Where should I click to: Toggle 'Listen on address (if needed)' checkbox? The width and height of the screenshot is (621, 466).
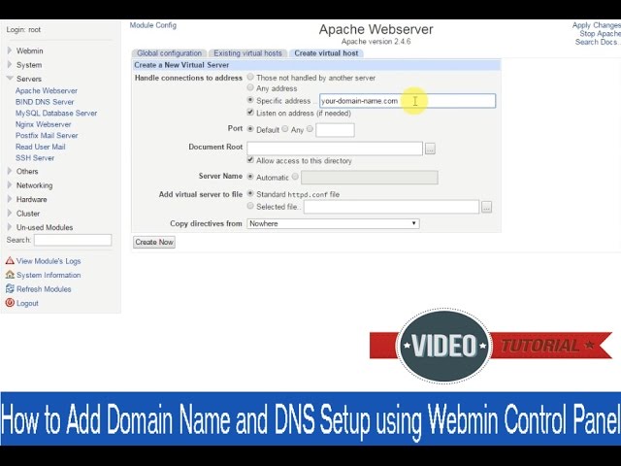[250, 113]
